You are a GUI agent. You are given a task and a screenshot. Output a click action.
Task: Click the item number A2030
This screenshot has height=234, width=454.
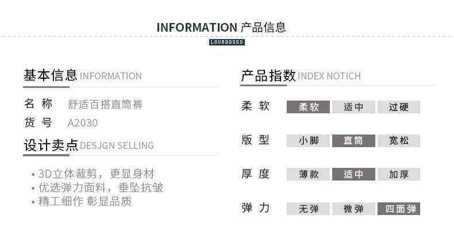tap(83, 122)
